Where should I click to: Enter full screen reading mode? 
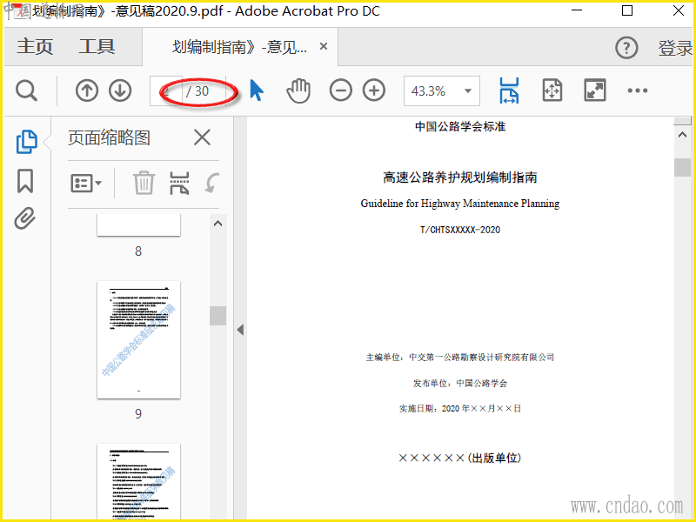(595, 90)
